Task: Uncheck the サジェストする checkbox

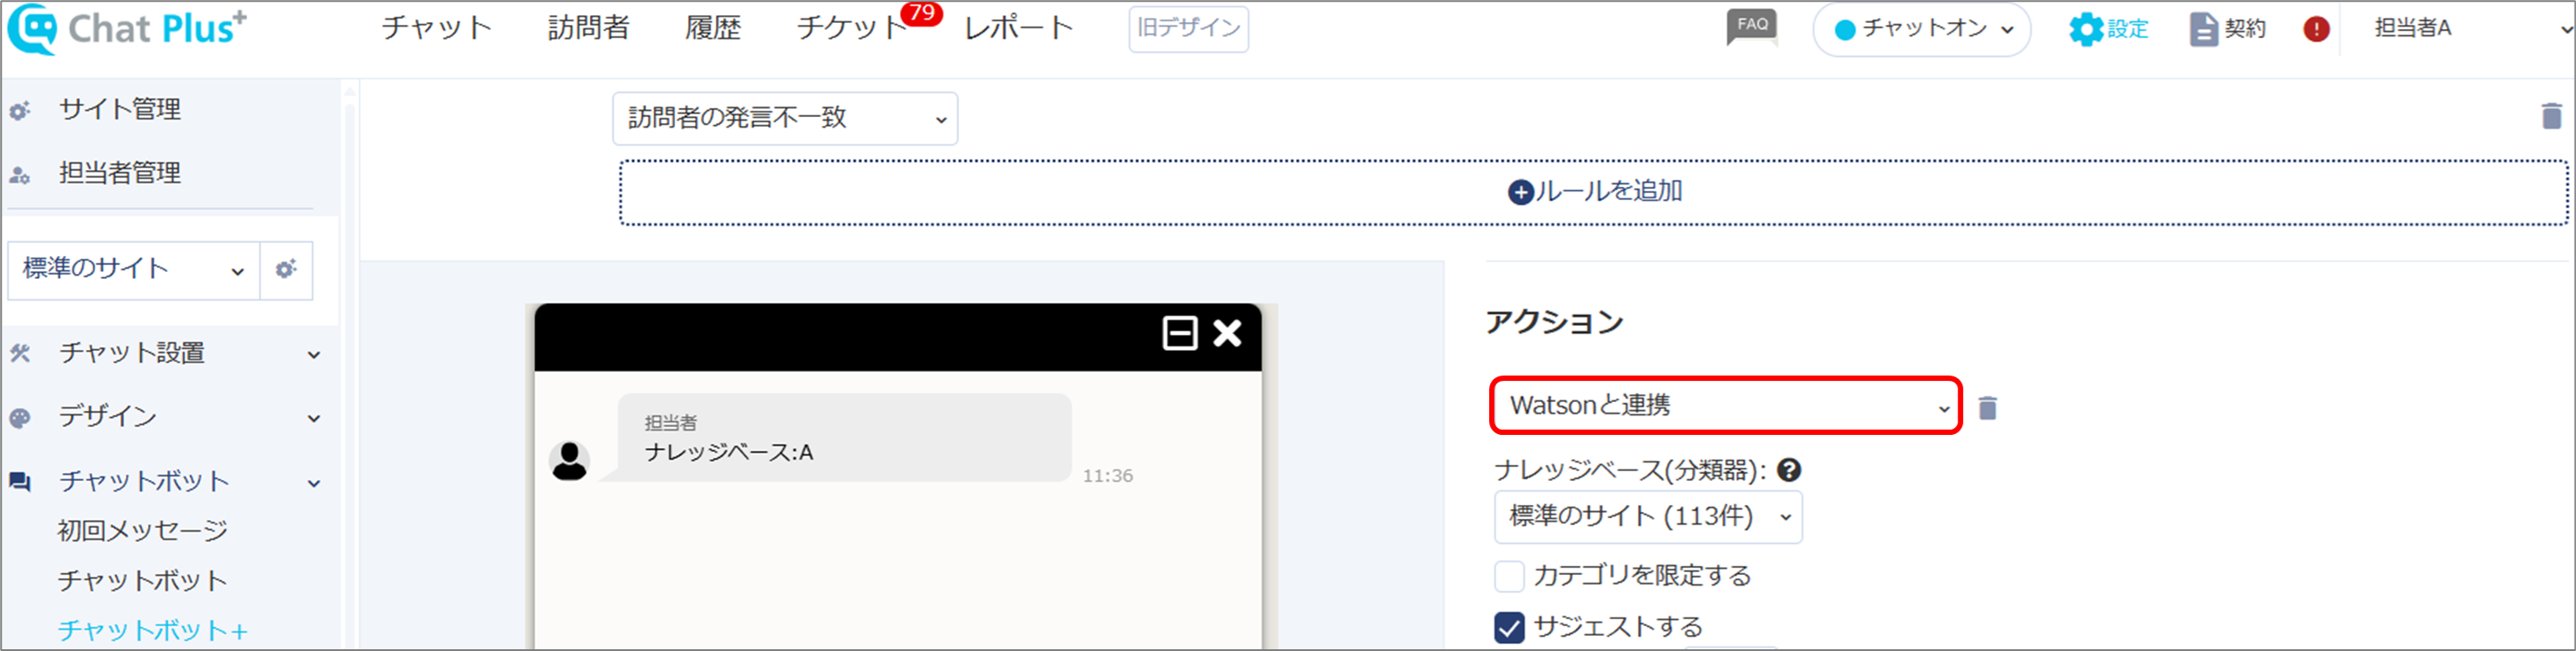Action: click(x=1509, y=627)
